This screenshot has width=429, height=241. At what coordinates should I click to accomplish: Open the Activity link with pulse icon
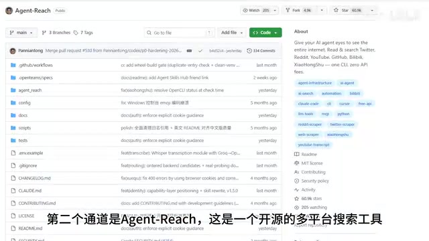[305, 189]
